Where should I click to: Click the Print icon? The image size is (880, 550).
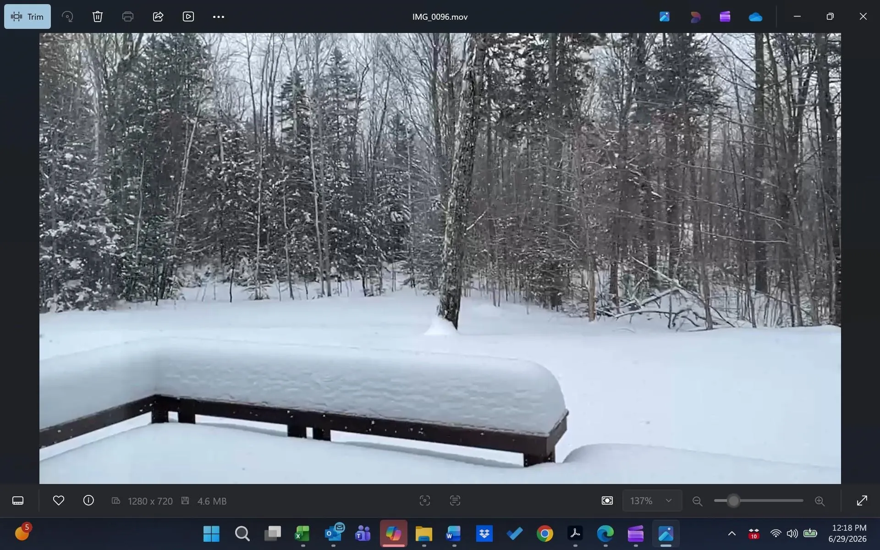[x=128, y=16]
